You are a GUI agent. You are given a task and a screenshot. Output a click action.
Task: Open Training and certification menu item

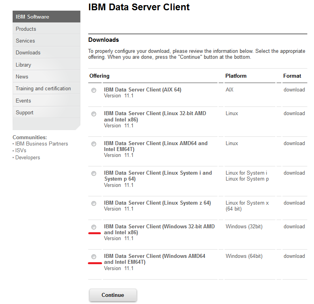pos(46,88)
